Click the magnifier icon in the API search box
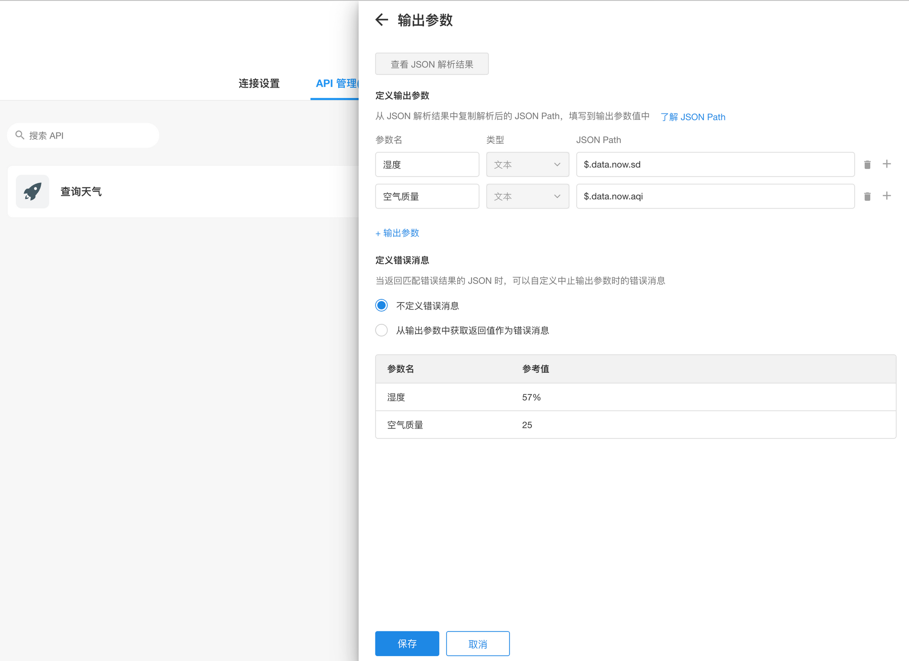 20,135
